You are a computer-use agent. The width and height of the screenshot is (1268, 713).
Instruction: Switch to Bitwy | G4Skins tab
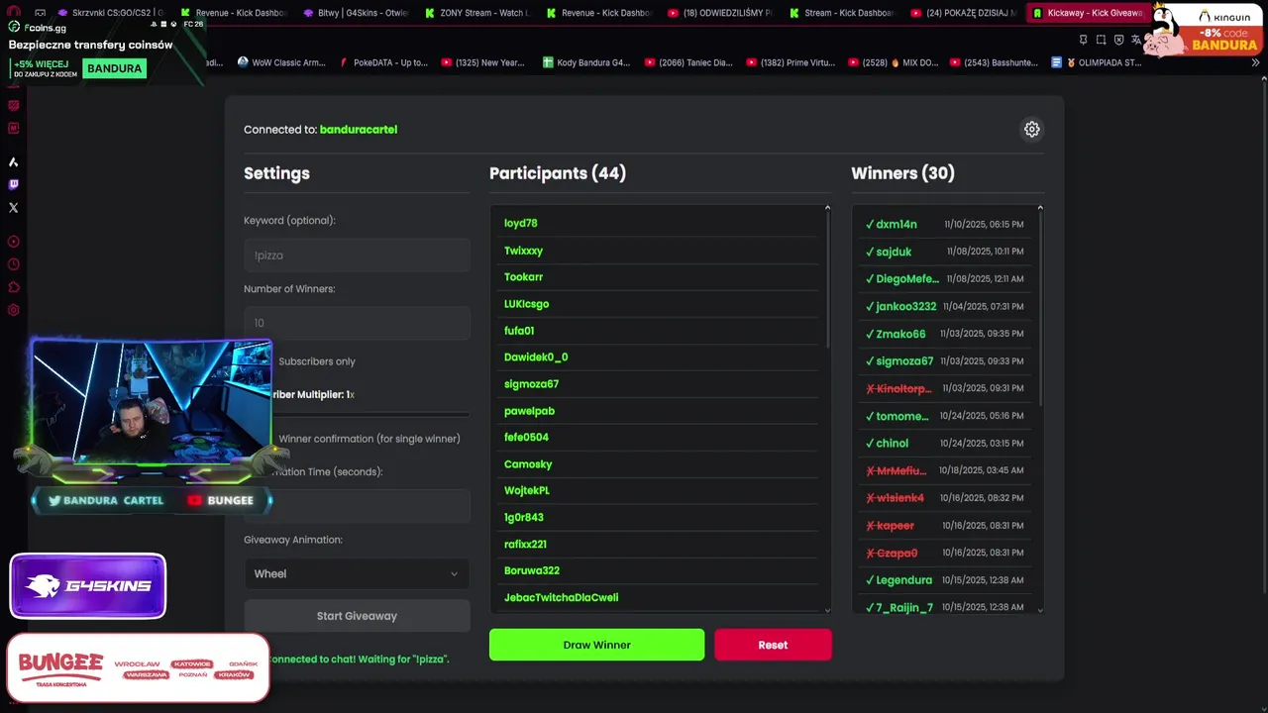click(x=355, y=13)
